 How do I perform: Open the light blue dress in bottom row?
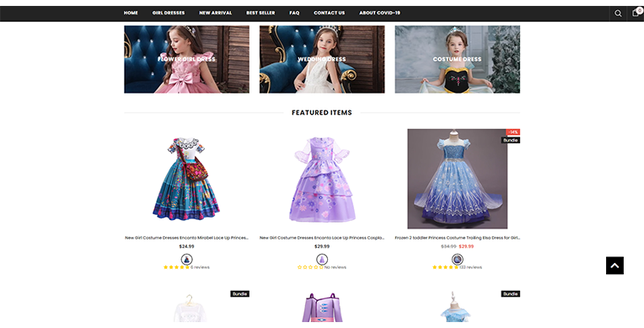coord(455,308)
